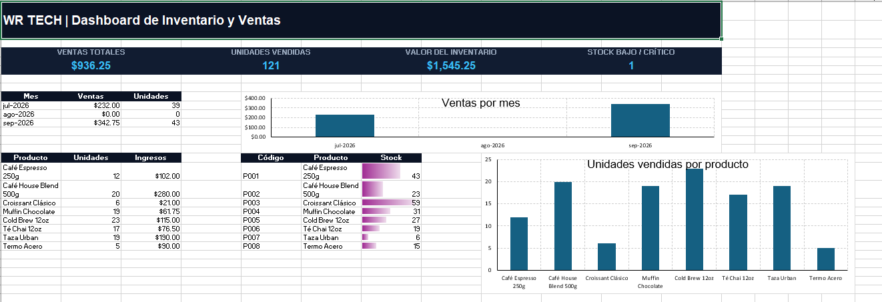Click the 'Unidades vendidas por producto' chart title
The width and height of the screenshot is (882, 302).
668,164
